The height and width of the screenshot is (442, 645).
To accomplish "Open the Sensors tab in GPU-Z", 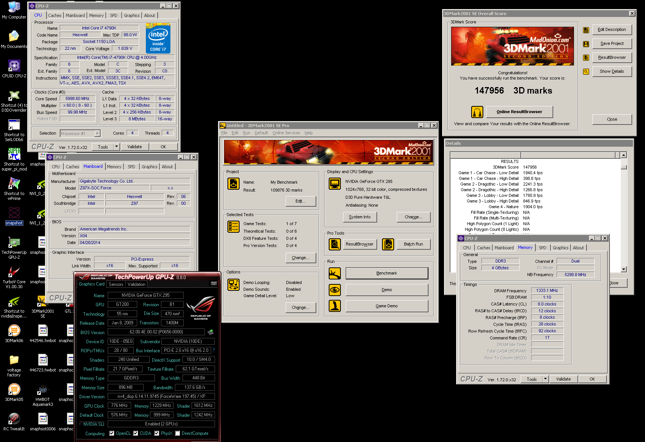I will [x=116, y=284].
